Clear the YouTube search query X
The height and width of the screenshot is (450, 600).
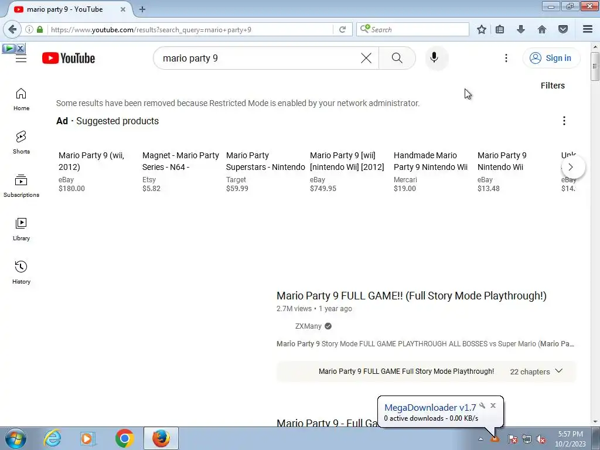366,58
